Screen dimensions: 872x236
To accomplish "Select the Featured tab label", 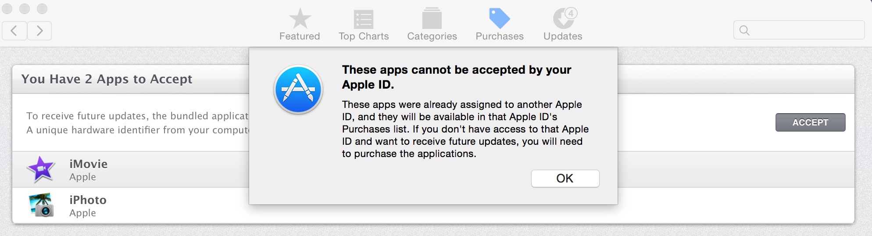I will [300, 36].
